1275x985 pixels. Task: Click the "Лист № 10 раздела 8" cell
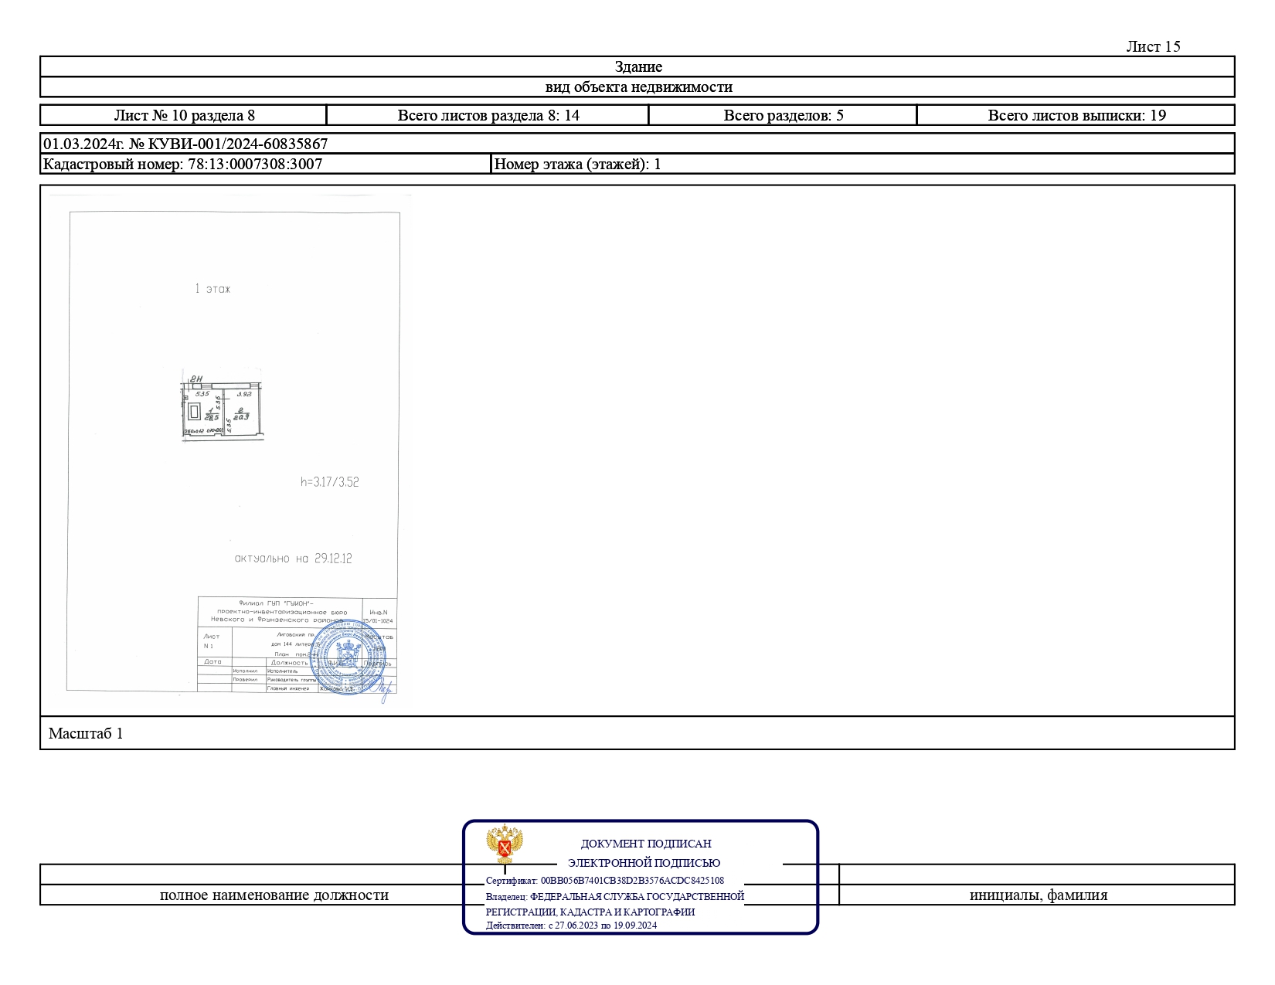click(x=184, y=116)
